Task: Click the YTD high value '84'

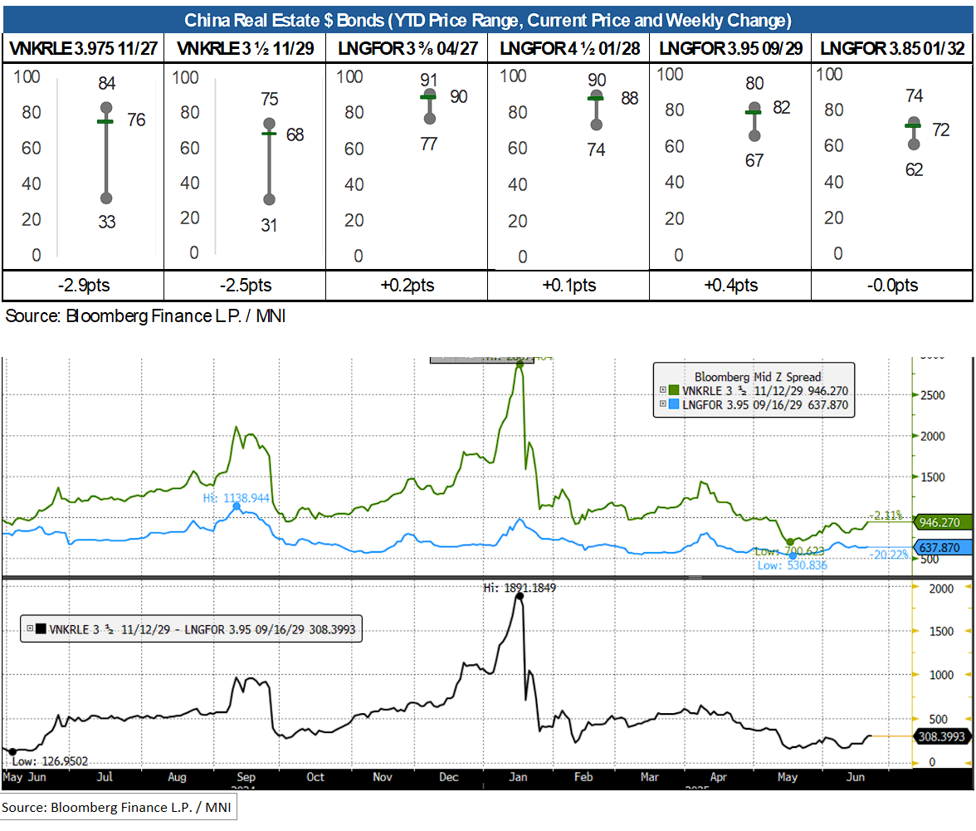Action: [x=107, y=83]
